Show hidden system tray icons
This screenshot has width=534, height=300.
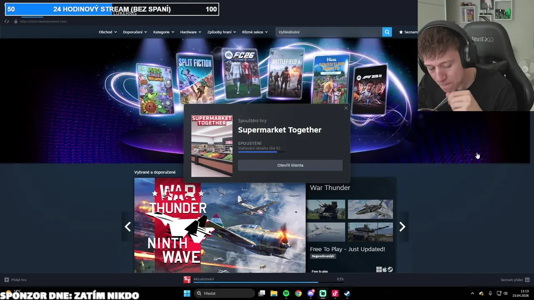pyautogui.click(x=472, y=293)
